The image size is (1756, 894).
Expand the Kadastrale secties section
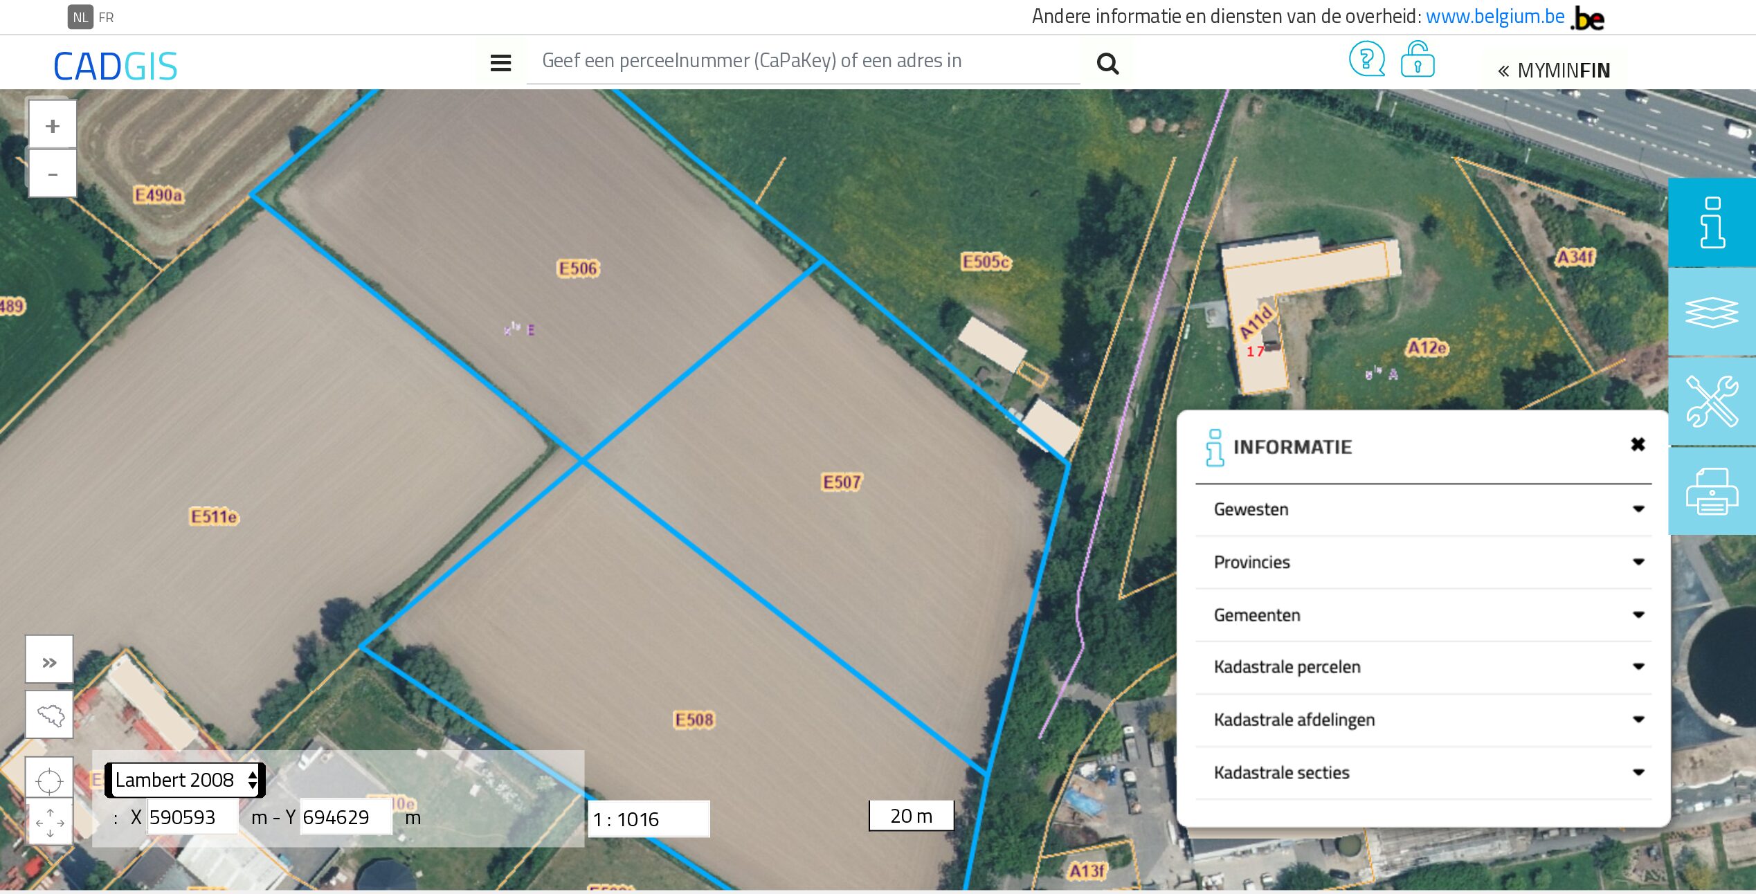click(1423, 772)
